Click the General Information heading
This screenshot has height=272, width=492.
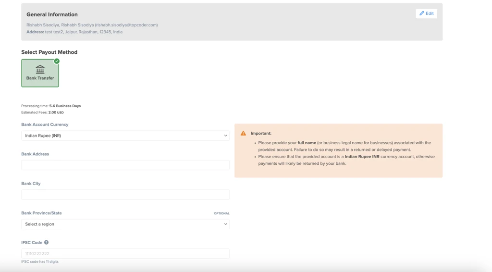click(x=52, y=14)
